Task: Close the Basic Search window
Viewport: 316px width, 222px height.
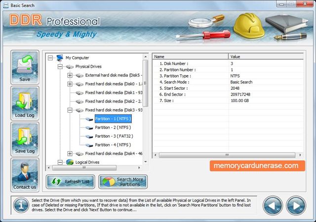Action: 305,3
